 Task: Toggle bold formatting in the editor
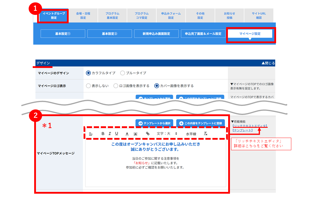pyautogui.click(x=103, y=134)
